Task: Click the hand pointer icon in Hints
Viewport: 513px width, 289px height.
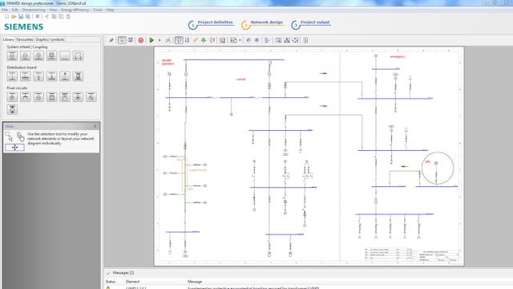Action: click(20, 136)
